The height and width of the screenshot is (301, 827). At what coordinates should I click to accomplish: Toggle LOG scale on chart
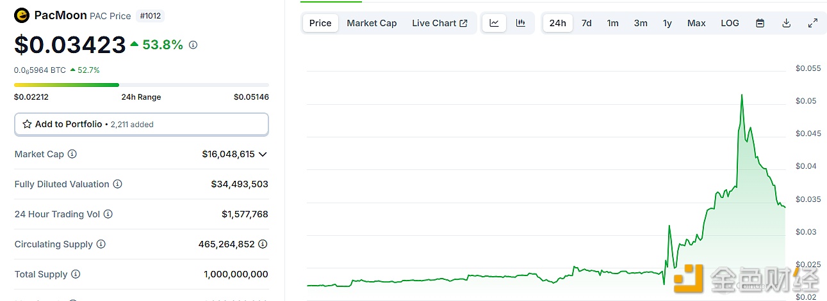click(730, 23)
